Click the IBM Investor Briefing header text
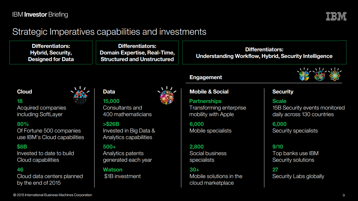Screen dimensions: 358x201 (x=40, y=15)
